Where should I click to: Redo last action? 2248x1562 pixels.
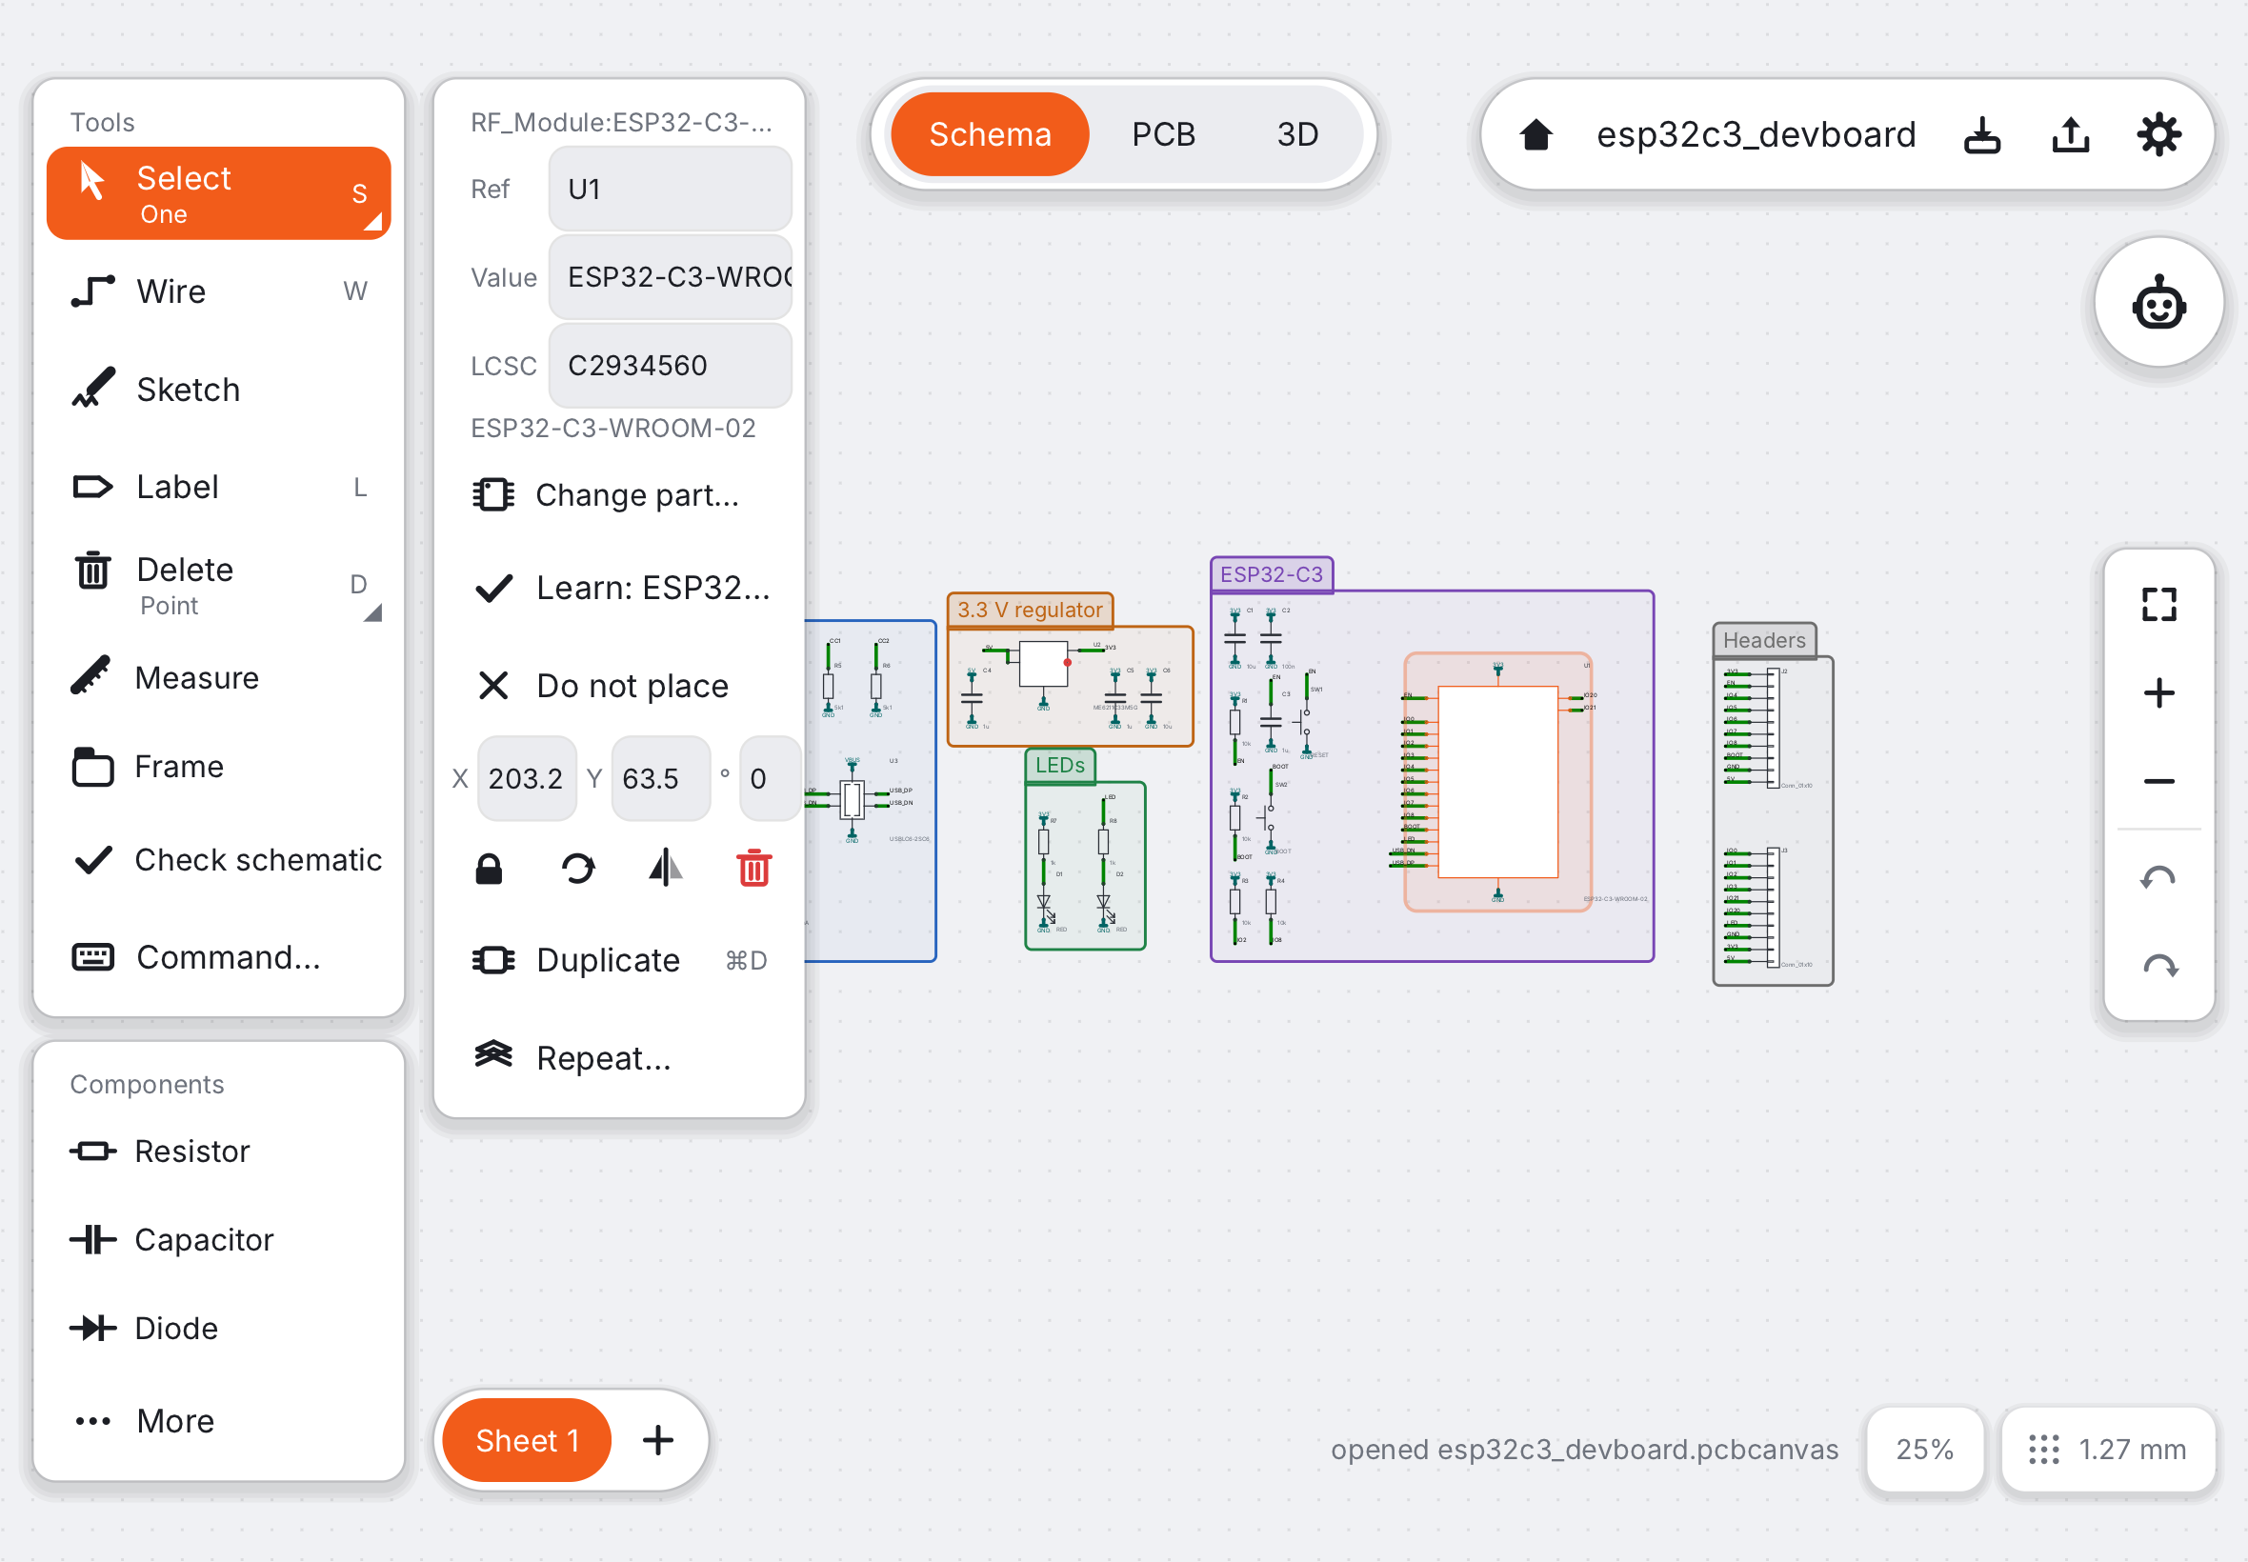(x=2159, y=967)
